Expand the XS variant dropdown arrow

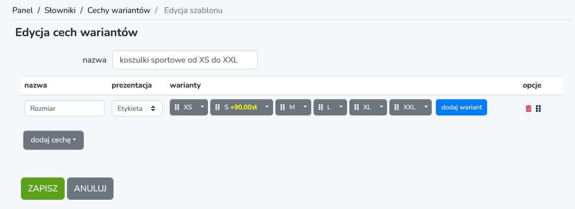(x=202, y=107)
